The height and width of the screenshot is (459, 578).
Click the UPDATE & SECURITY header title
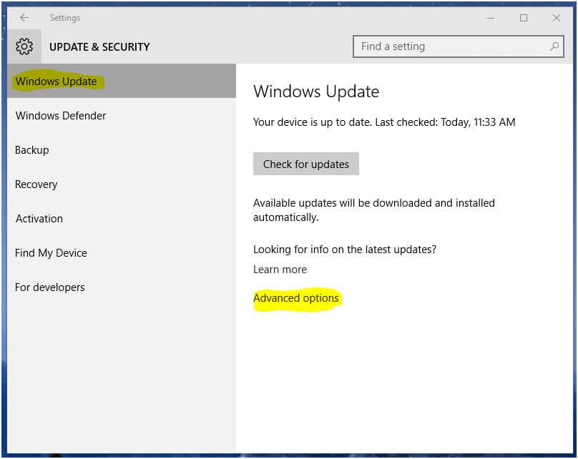(99, 46)
